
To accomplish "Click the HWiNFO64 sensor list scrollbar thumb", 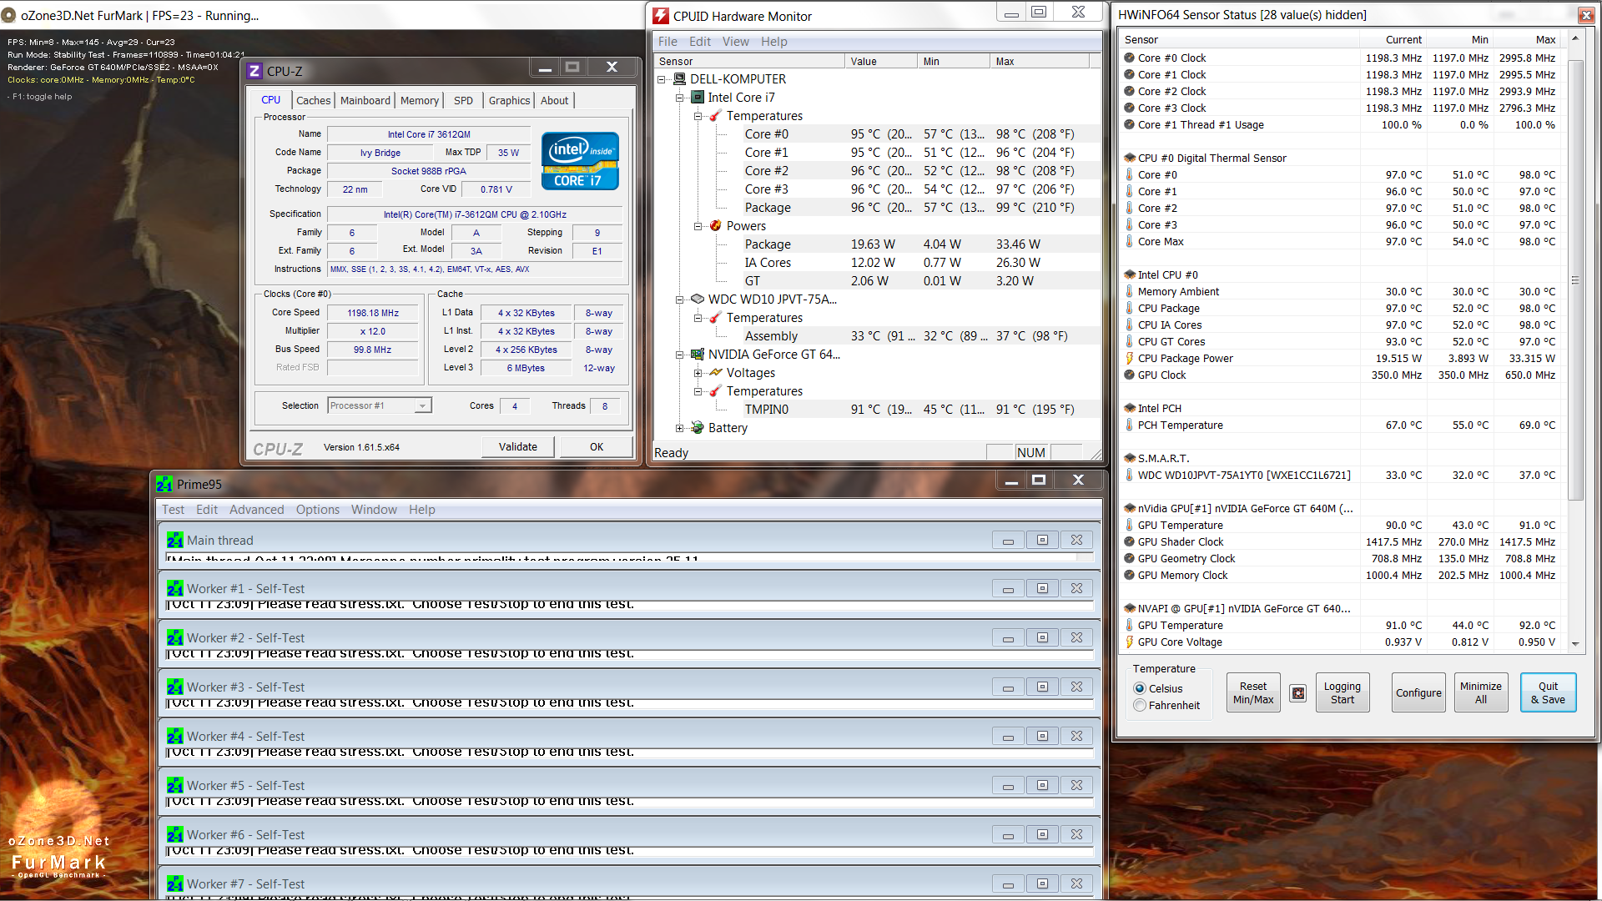I will (x=1575, y=280).
